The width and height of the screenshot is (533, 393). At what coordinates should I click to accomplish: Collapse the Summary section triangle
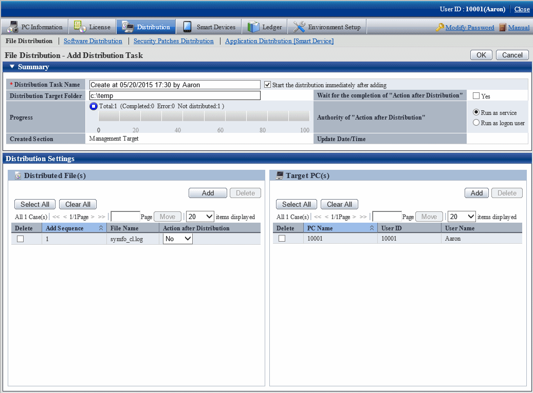12,67
